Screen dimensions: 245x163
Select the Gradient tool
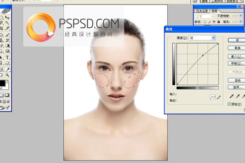pos(7,45)
